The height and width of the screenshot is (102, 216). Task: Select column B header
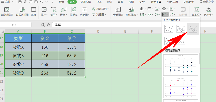(x=45, y=31)
